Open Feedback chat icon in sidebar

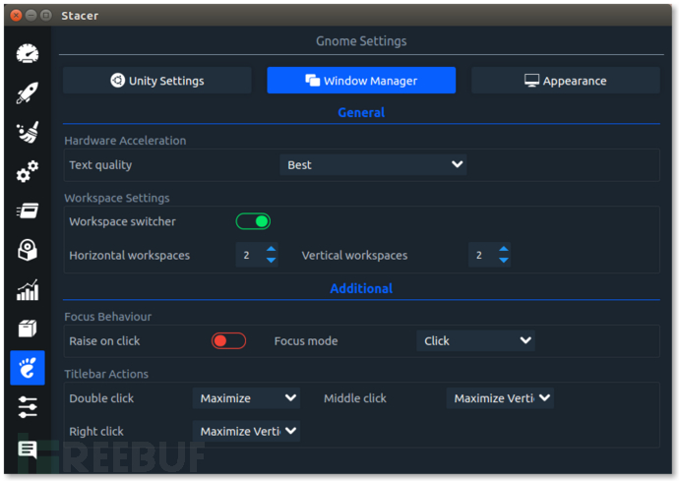[x=28, y=450]
